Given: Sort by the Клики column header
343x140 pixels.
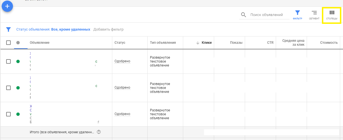Looking at the screenshot, I should 206,43.
